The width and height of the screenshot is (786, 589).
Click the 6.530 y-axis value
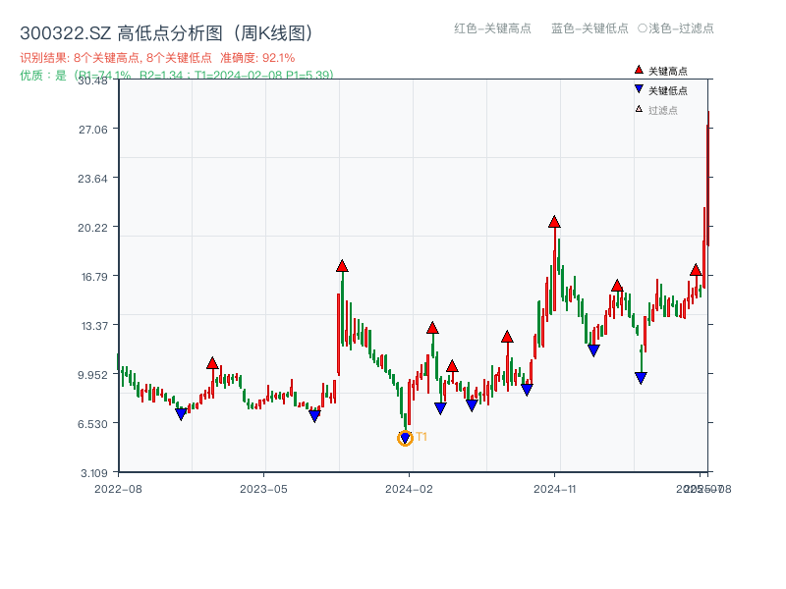92,424
